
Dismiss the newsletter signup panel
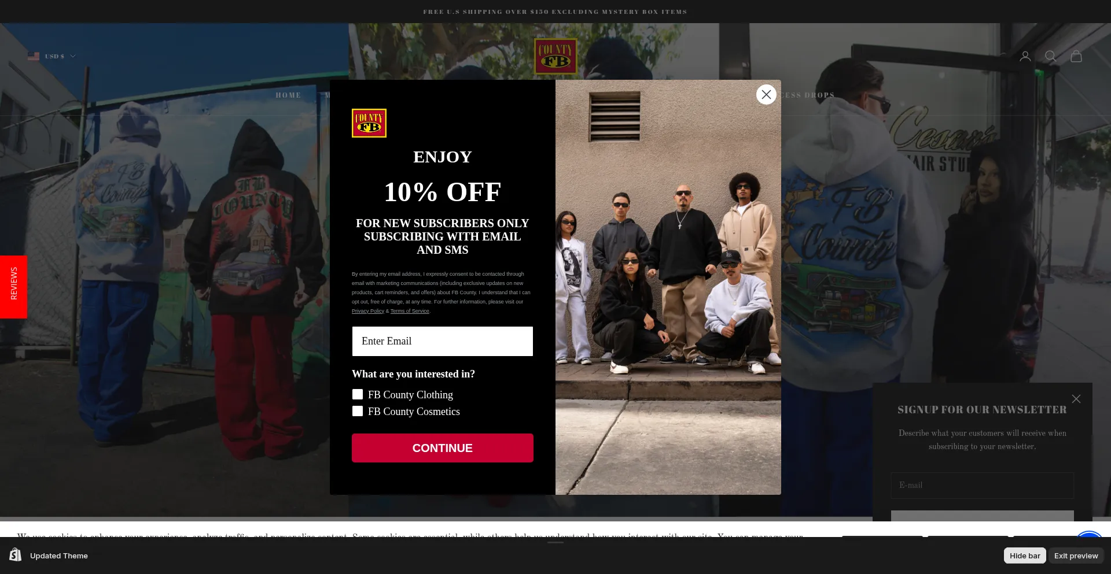(1076, 399)
